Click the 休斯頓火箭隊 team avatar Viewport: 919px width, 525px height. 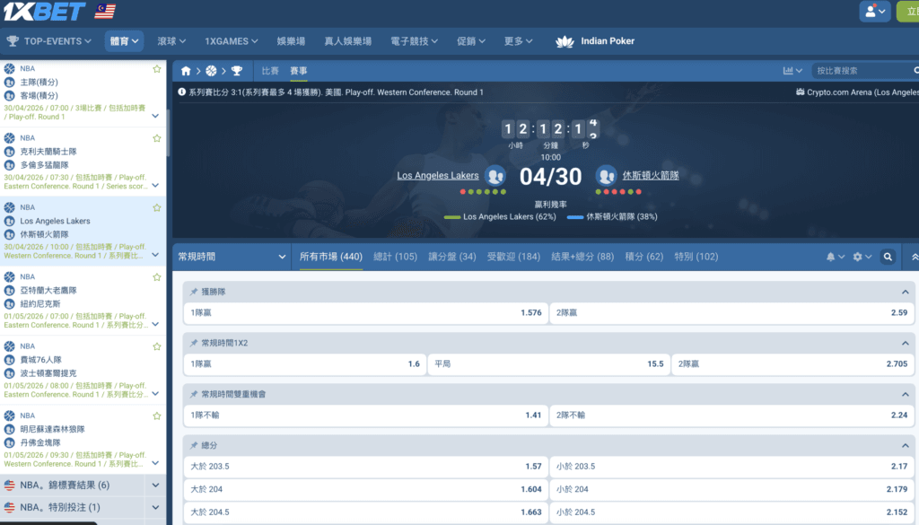(606, 175)
